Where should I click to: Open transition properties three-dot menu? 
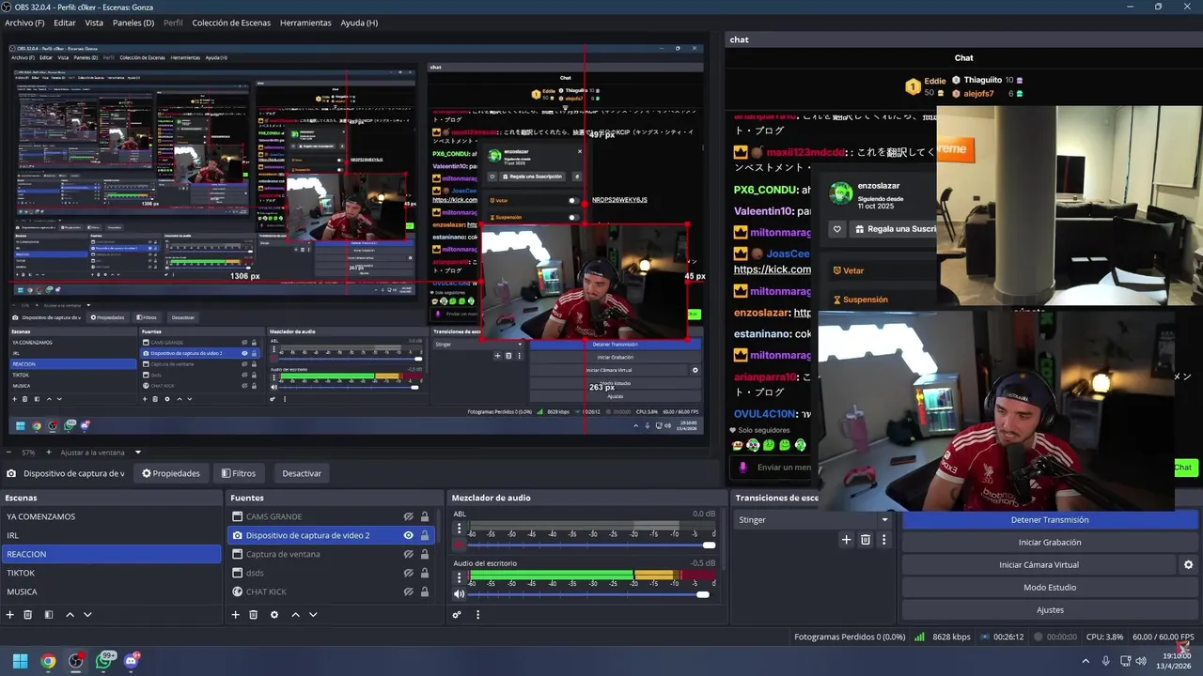click(x=883, y=540)
